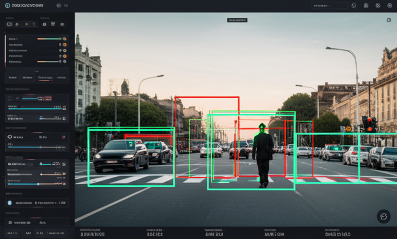Select the leftmost tab above the detection list
Screen dimensions: 397x239
12,77
